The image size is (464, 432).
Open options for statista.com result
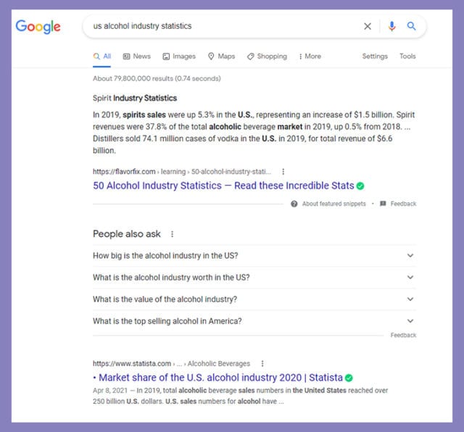(x=262, y=363)
